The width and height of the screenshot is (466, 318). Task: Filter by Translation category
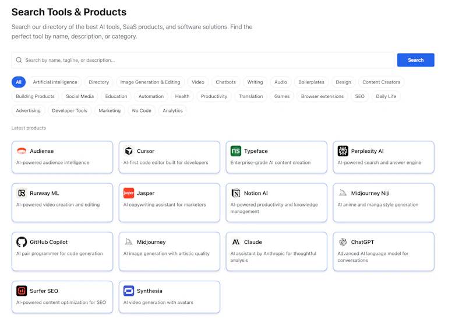pos(251,96)
